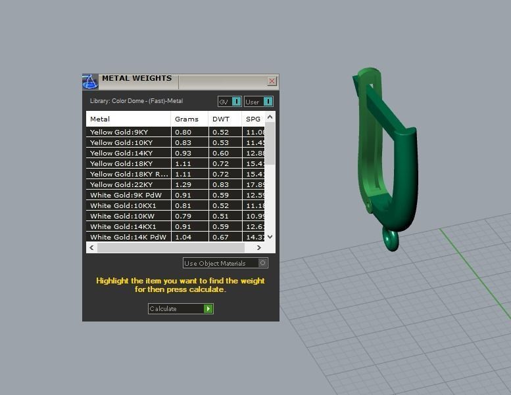Select the White Gold:10KX1 row
The height and width of the screenshot is (395, 511).
pos(176,205)
